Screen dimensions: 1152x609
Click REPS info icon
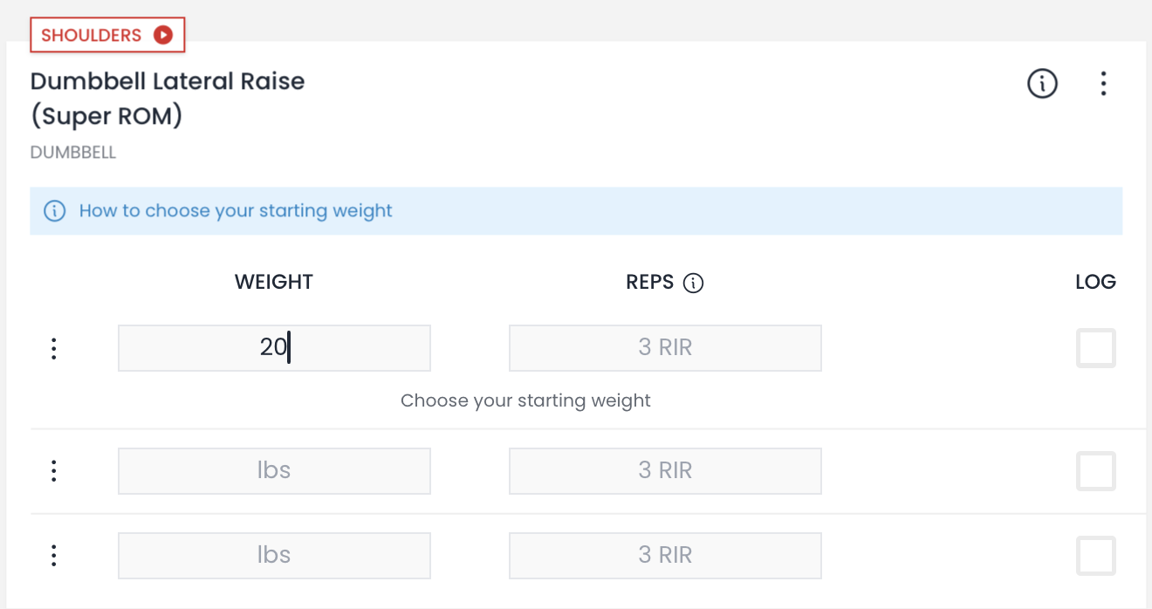click(x=693, y=283)
